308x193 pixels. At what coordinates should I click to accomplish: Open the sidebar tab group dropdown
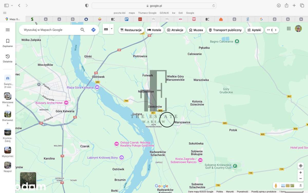[x=12, y=5]
